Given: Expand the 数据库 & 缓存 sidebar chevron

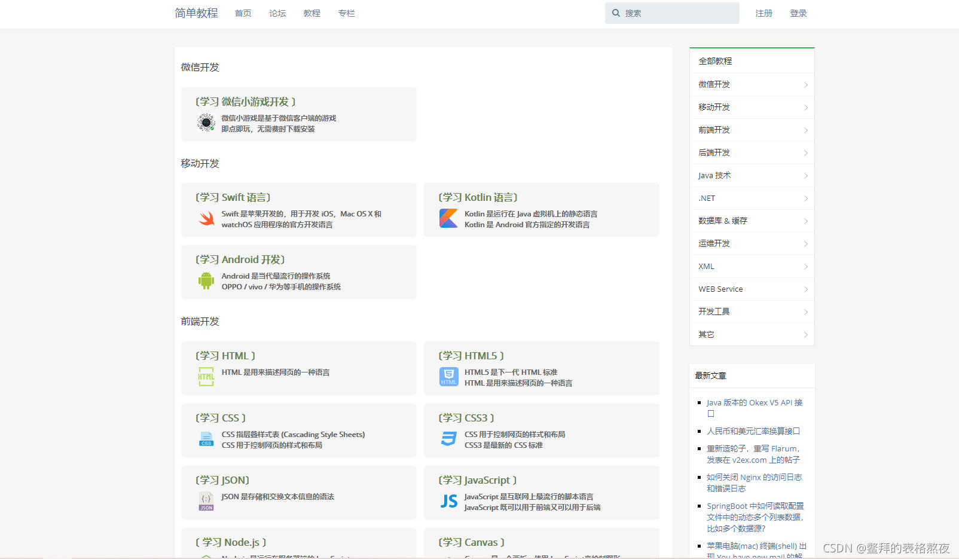Looking at the screenshot, I should click(x=806, y=221).
